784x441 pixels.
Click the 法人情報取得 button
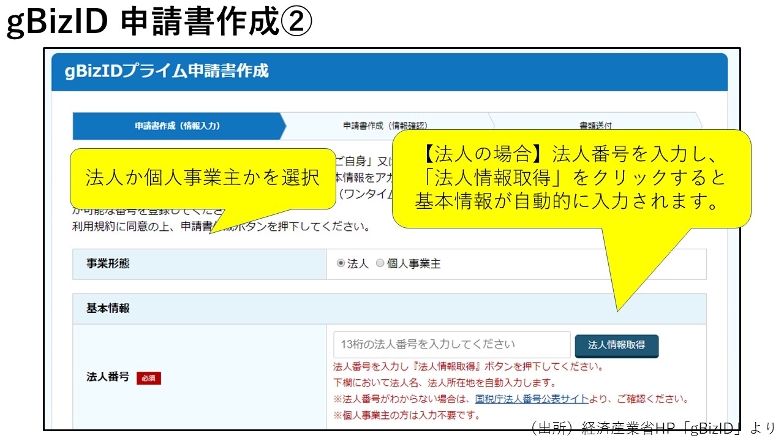click(x=616, y=345)
